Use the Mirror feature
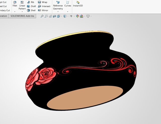This screenshot has width=161, height=124. click(43, 10)
